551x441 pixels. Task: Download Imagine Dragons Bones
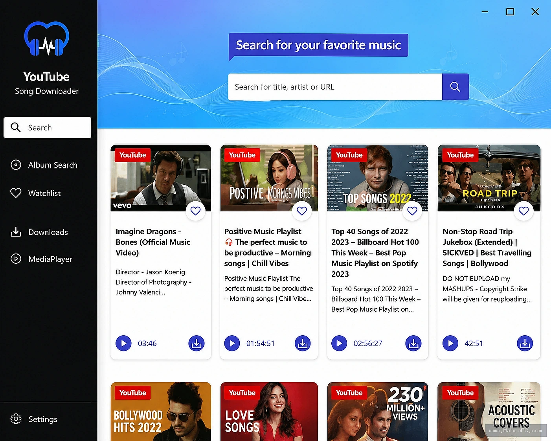[x=197, y=343]
